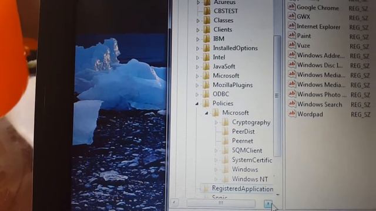This screenshot has width=376, height=211.
Task: Select the MozillaPlugins key
Action: 233,85
